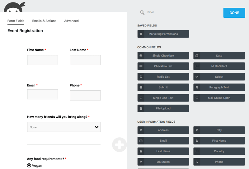The image size is (249, 169).
Task: Click the text icon on Single Line Text
Action: tap(141, 98)
